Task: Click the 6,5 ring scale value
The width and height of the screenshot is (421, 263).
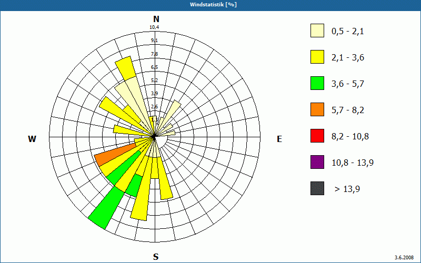Action: click(154, 67)
